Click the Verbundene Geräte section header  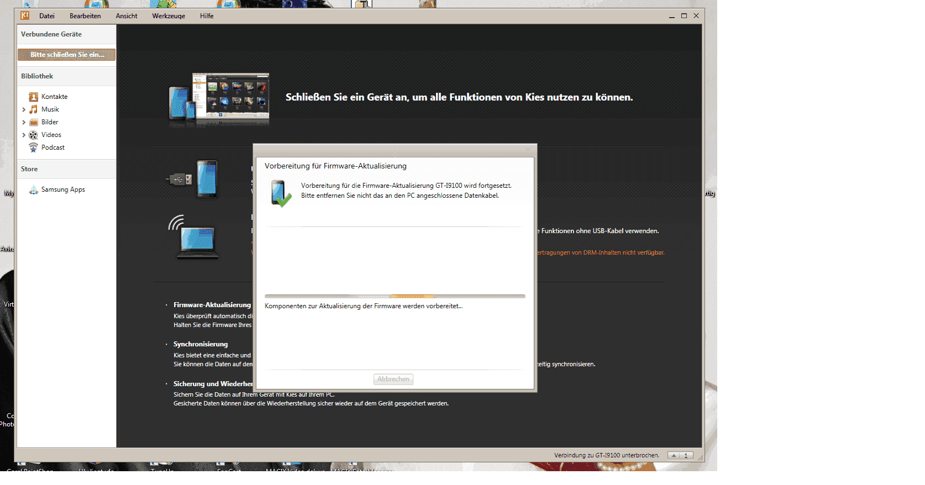click(66, 34)
